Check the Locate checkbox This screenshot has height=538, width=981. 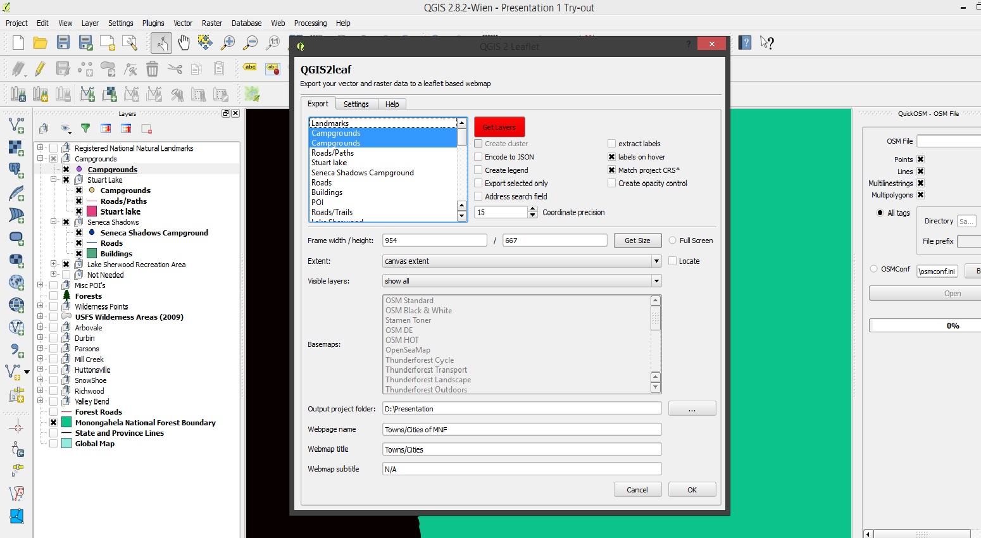673,261
